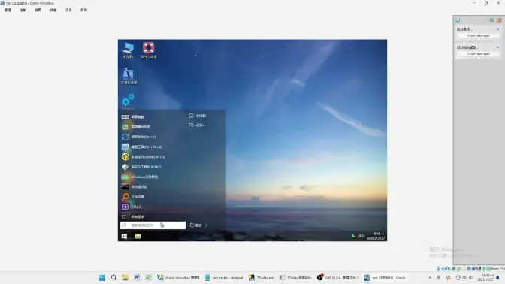Image resolution: width=505 pixels, height=284 pixels.
Task: Open the notification center icon in VirtualBox panel
Action: pos(458,20)
